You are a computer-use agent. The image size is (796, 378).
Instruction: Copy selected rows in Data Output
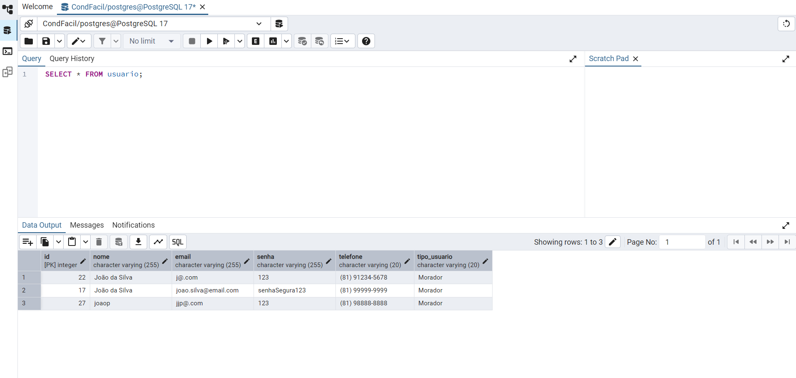point(45,242)
